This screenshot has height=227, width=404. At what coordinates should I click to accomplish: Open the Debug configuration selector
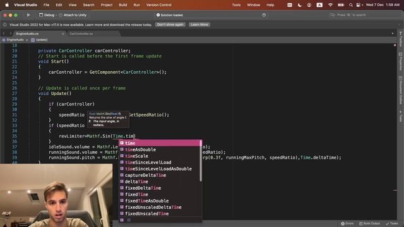pyautogui.click(x=47, y=15)
